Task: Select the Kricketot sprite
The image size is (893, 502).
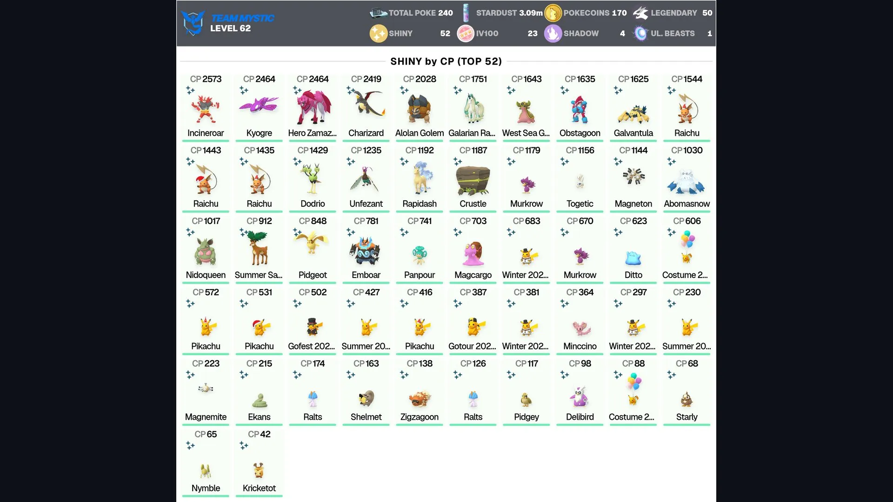Action: 259,470
